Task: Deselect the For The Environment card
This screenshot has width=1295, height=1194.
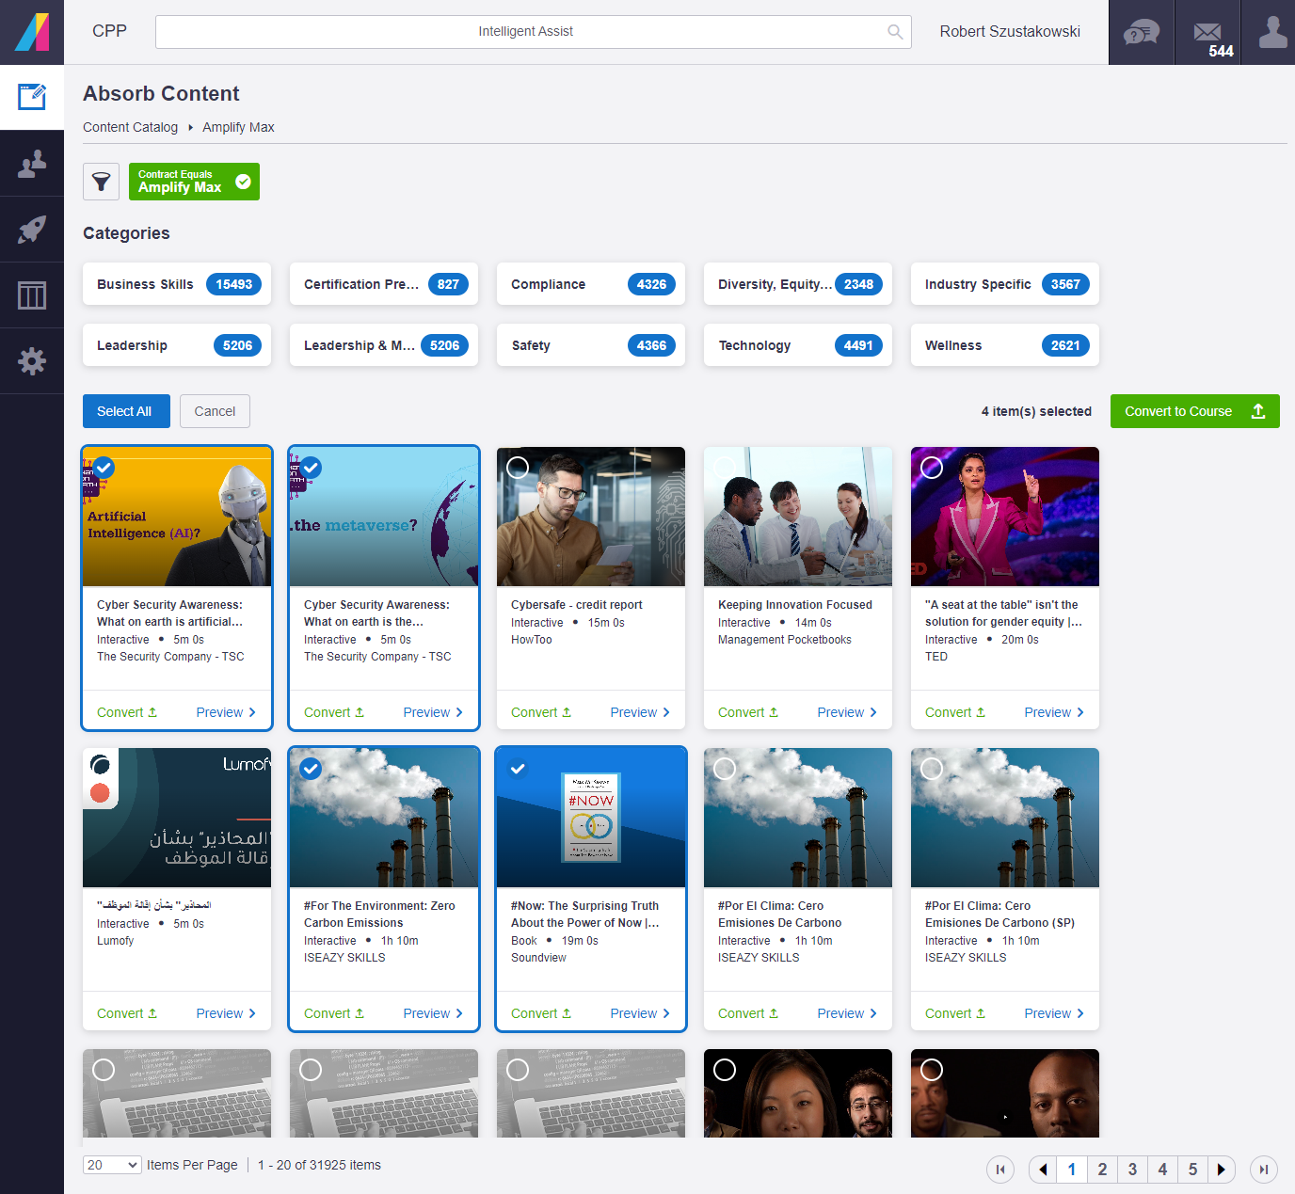Action: click(x=311, y=769)
